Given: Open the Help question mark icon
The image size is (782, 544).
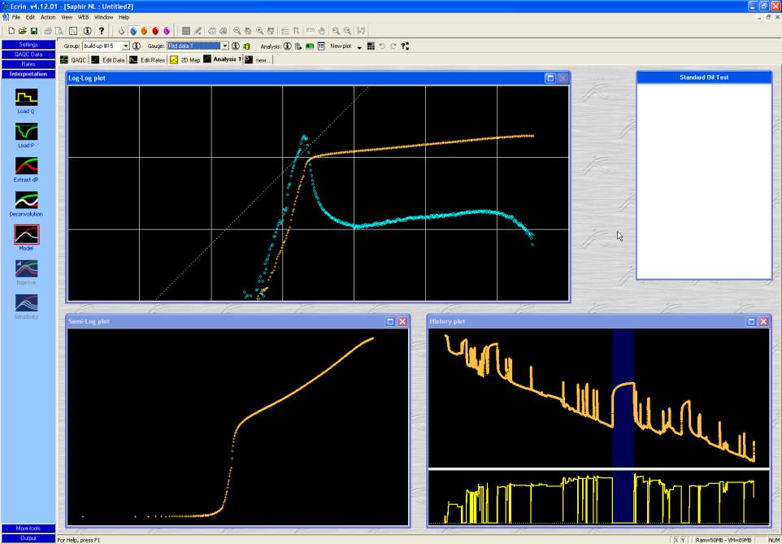Looking at the screenshot, I should (101, 31).
